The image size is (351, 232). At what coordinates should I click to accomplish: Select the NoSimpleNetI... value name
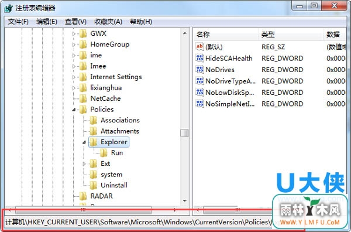click(x=230, y=104)
